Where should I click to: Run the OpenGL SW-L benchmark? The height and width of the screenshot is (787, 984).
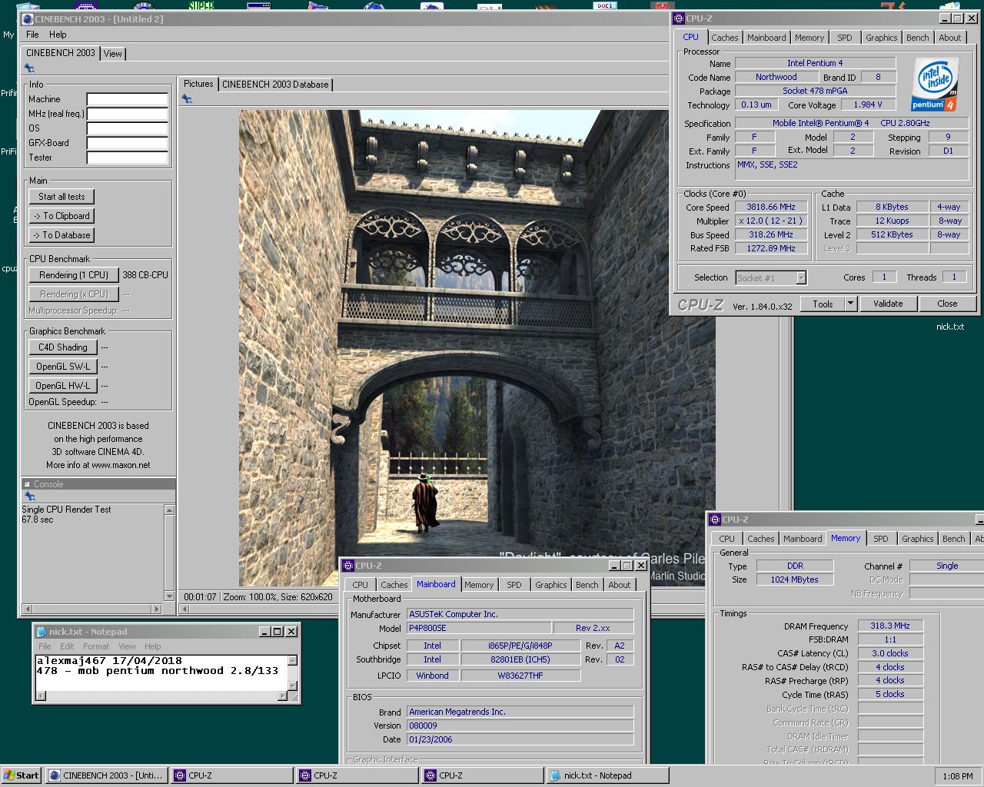pyautogui.click(x=63, y=367)
